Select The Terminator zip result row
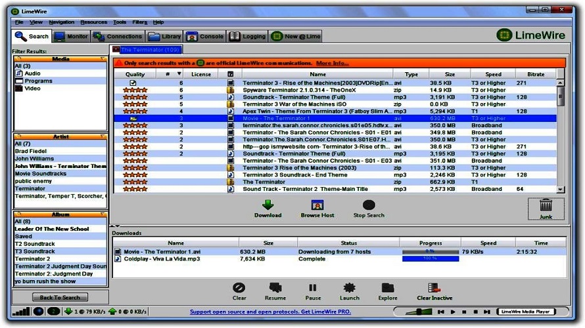585x328 pixels. (x=335, y=182)
